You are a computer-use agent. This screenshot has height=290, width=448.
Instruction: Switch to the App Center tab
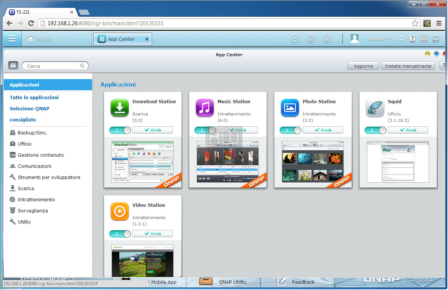click(123, 39)
